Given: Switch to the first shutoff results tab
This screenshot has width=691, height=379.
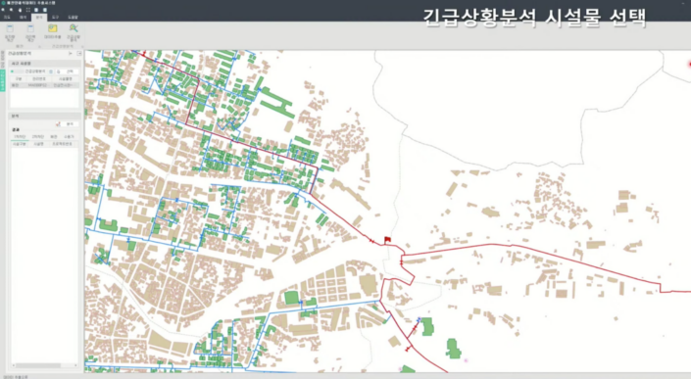Looking at the screenshot, I should [20, 136].
